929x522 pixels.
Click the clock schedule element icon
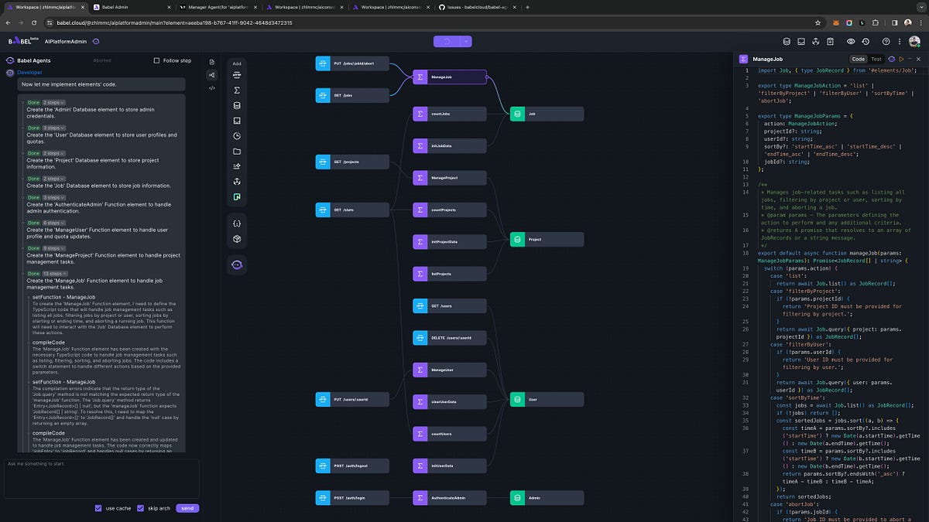click(x=237, y=136)
